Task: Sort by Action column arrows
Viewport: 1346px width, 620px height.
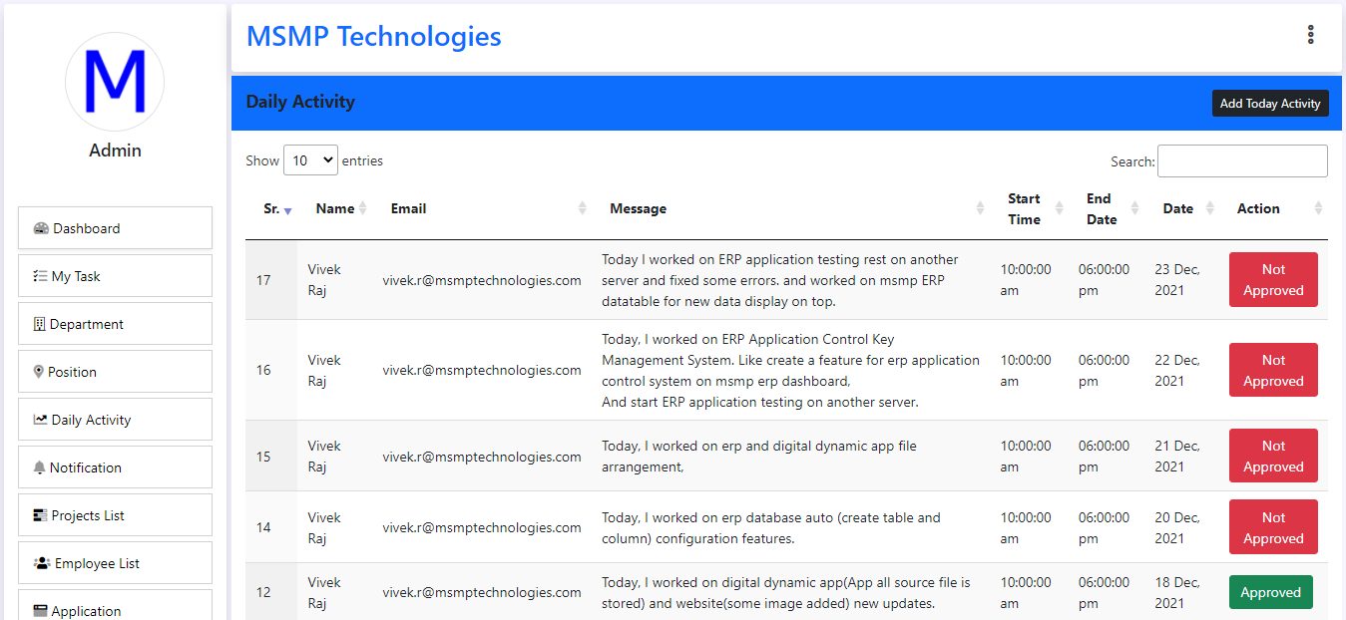Action: pyautogui.click(x=1318, y=208)
